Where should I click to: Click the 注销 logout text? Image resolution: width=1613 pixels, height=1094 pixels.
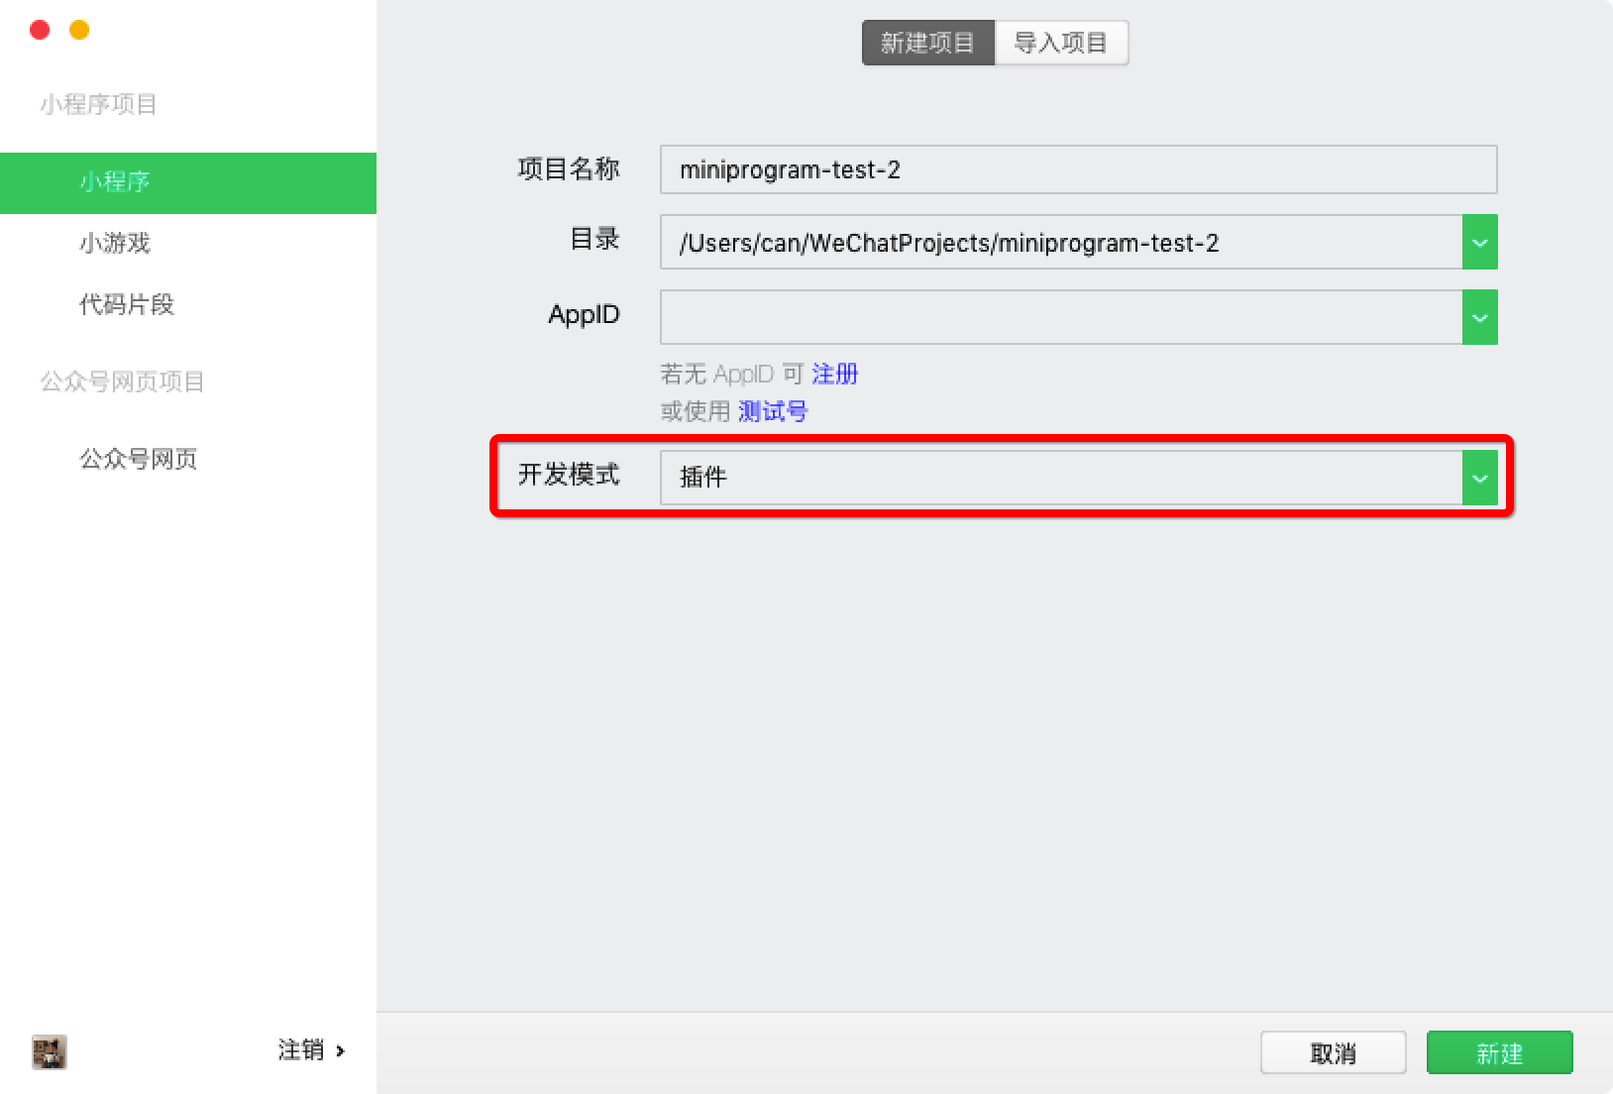(300, 1050)
